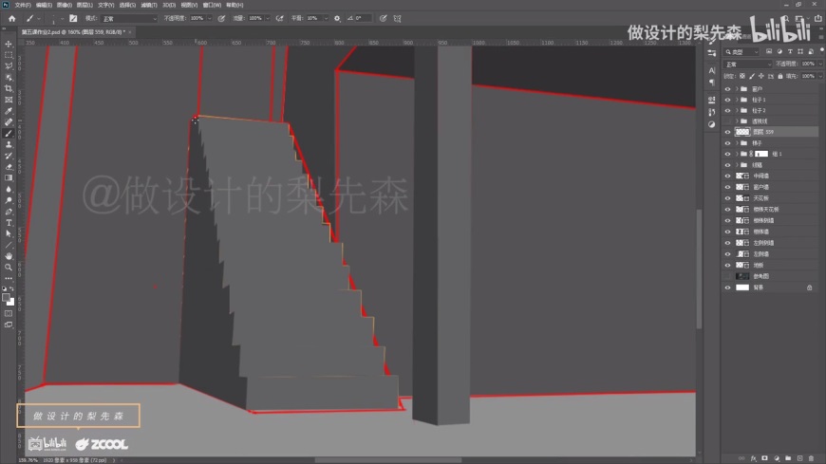Open the 窗口(W) menu

(213, 5)
